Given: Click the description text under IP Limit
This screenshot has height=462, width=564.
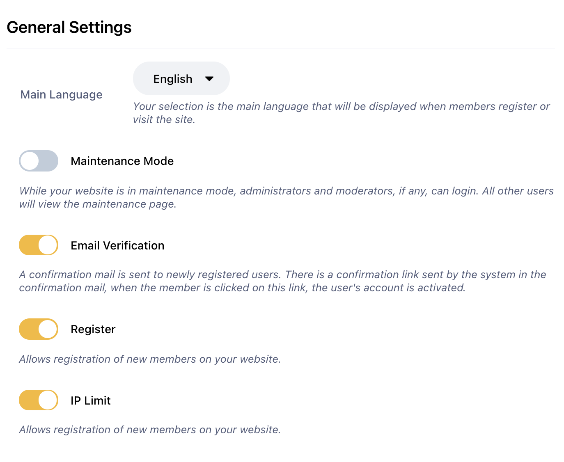Looking at the screenshot, I should point(150,430).
